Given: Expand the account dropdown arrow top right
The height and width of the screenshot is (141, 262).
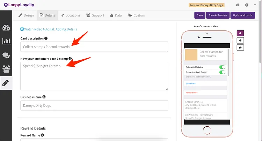Looking at the screenshot, I should (x=255, y=5).
